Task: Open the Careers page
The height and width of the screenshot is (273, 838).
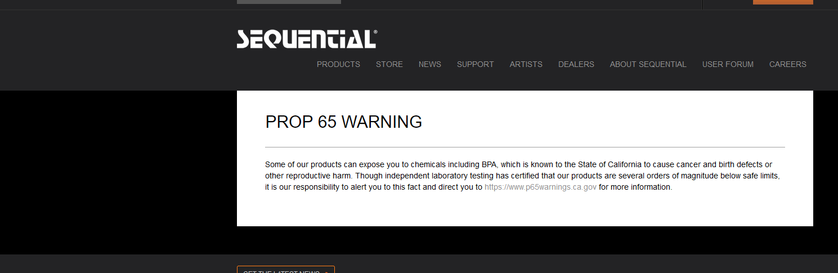Action: coord(788,64)
